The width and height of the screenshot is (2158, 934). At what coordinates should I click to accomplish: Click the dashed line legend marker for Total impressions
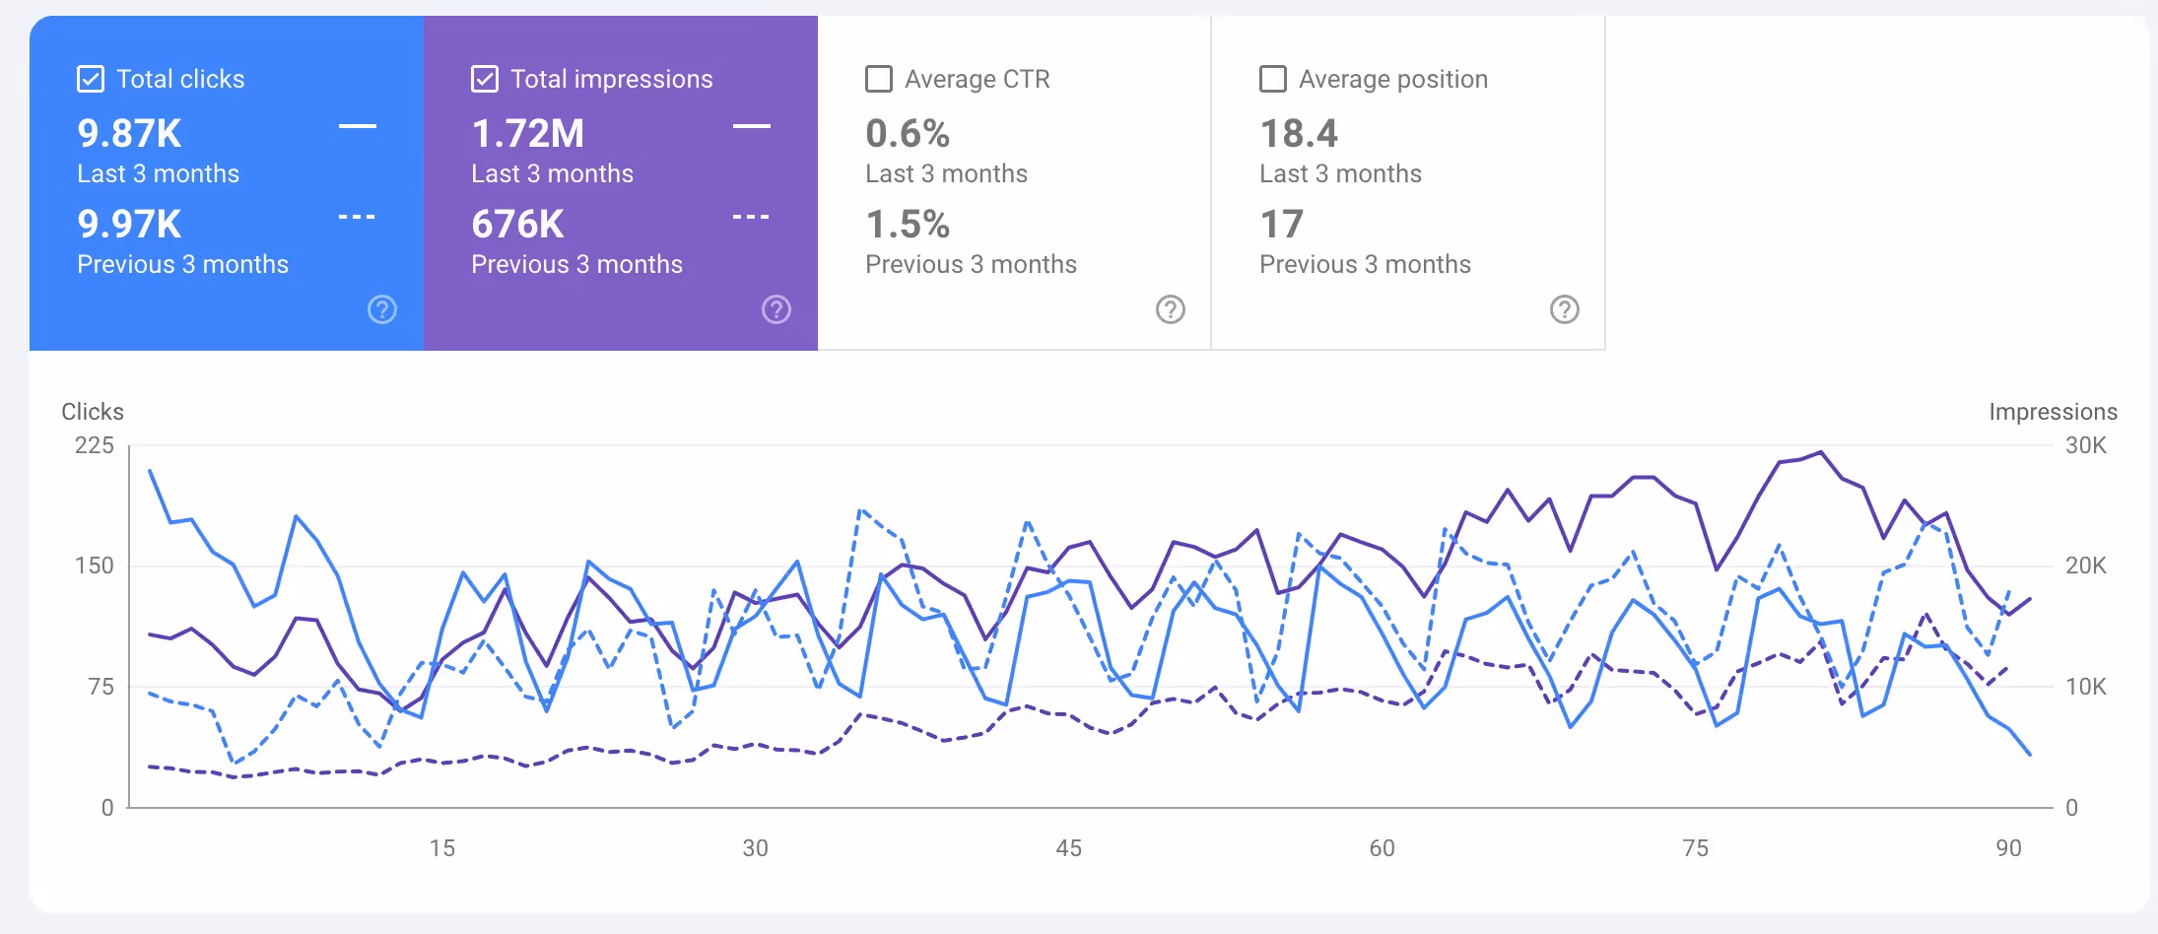coord(752,216)
